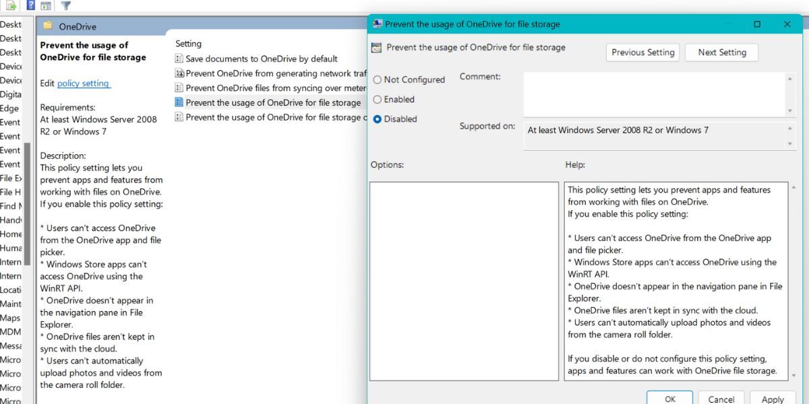Click the Show/Hide Action Pane toolbar icon
The height and width of the screenshot is (404, 809).
click(45, 5)
